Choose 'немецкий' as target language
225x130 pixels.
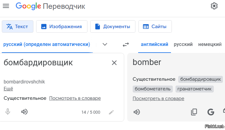coord(210,44)
